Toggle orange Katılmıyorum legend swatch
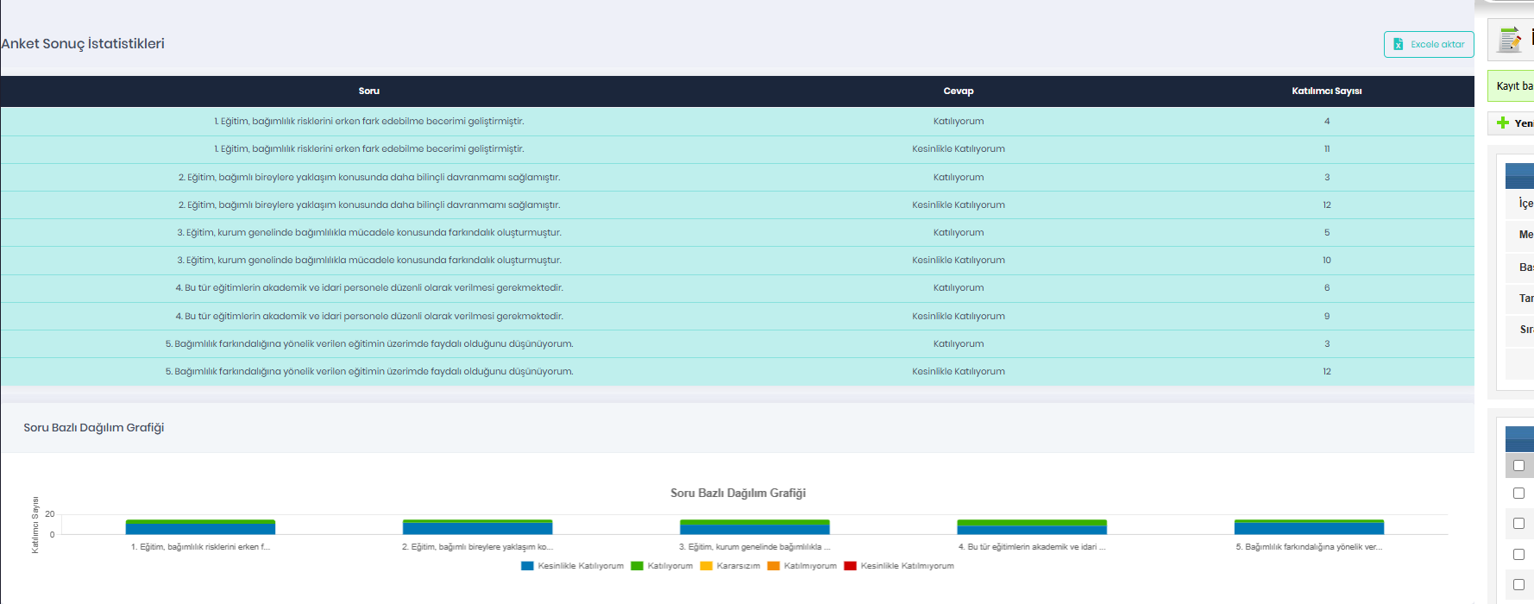 click(x=773, y=566)
